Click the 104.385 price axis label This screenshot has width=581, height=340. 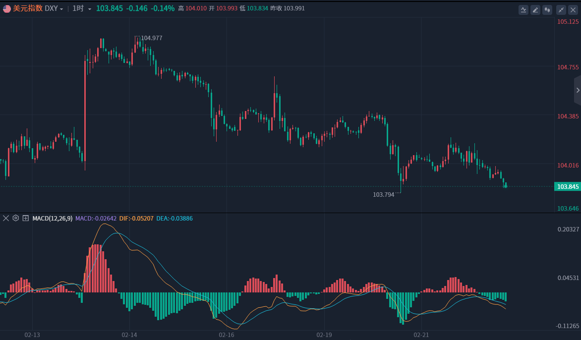(x=568, y=116)
